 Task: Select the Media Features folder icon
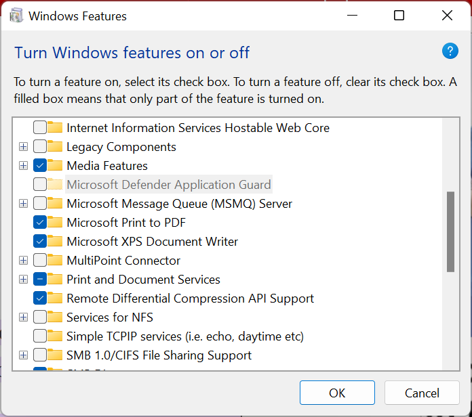[55, 166]
